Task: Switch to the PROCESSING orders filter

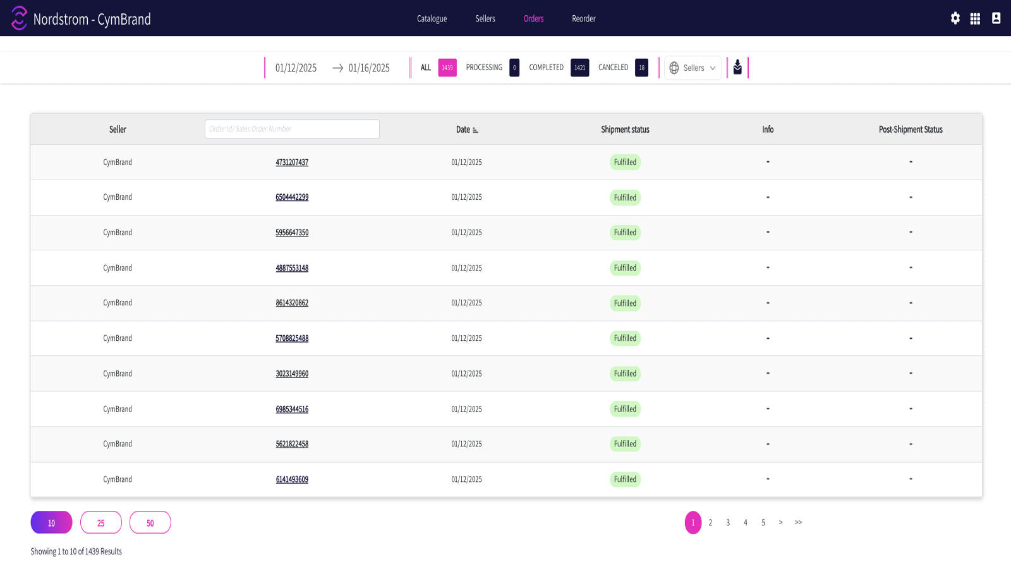Action: point(484,68)
